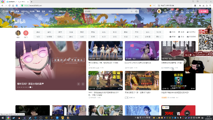Show the previous carousel slide
The image size is (213, 120).
point(79,84)
